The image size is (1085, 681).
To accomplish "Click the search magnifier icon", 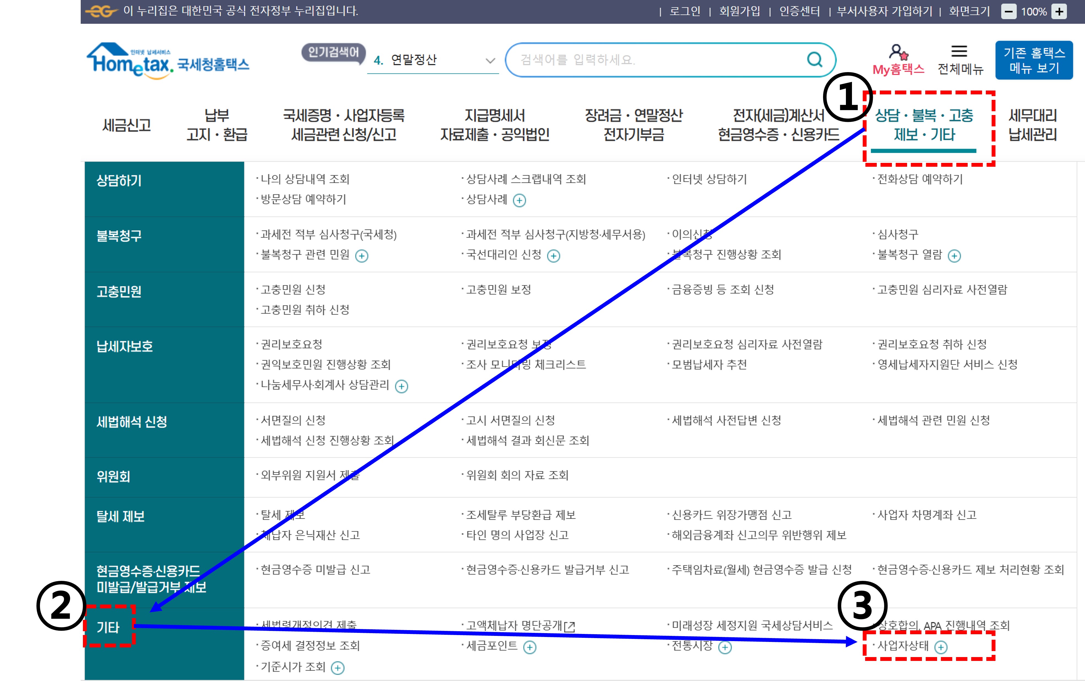I will click(814, 59).
